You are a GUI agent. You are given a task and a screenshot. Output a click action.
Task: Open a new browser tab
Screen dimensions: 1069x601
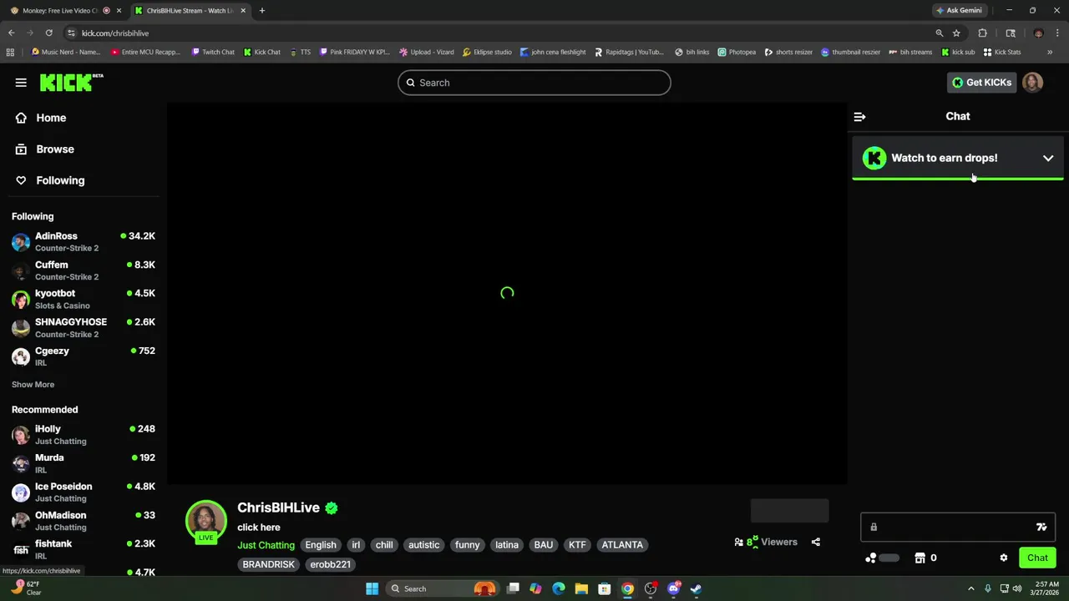pyautogui.click(x=261, y=10)
